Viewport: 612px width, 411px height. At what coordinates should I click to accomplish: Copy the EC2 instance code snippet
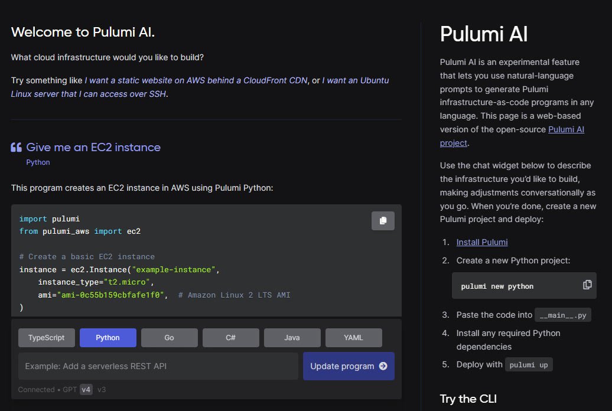383,221
